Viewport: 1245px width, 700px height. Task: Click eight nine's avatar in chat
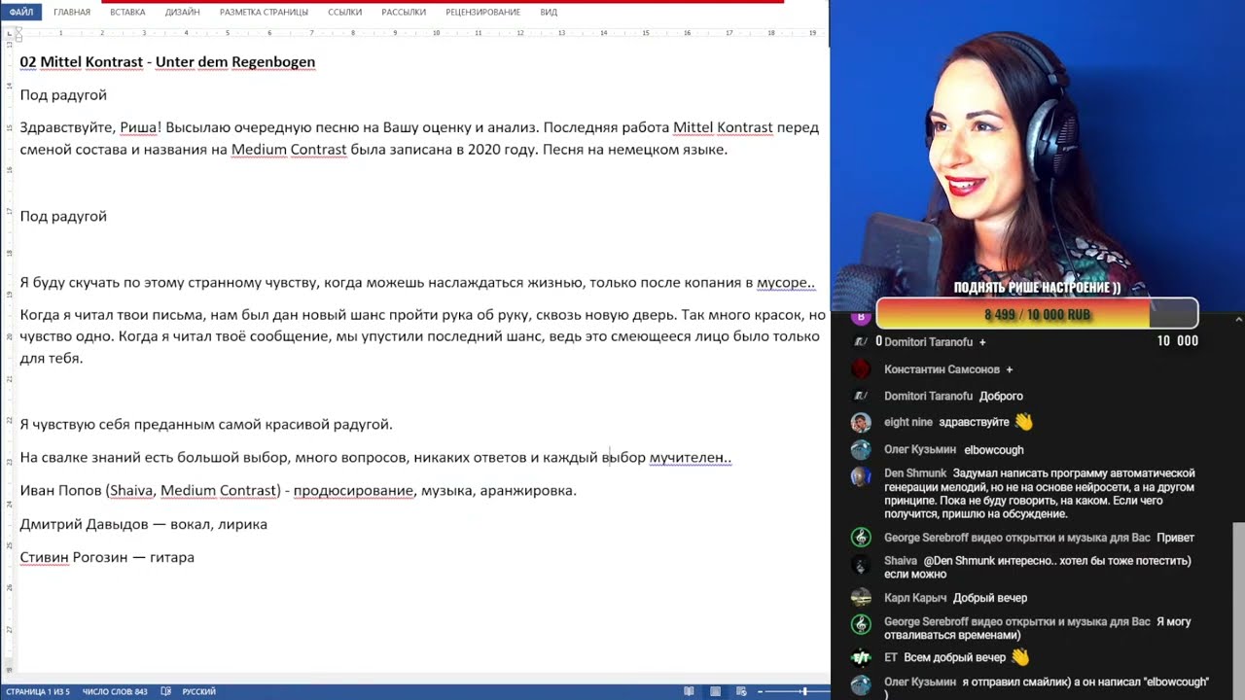tap(861, 422)
